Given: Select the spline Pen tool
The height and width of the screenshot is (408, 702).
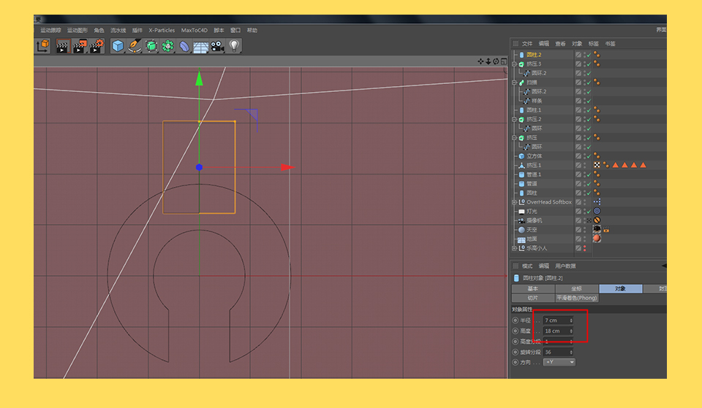Looking at the screenshot, I should (x=135, y=46).
